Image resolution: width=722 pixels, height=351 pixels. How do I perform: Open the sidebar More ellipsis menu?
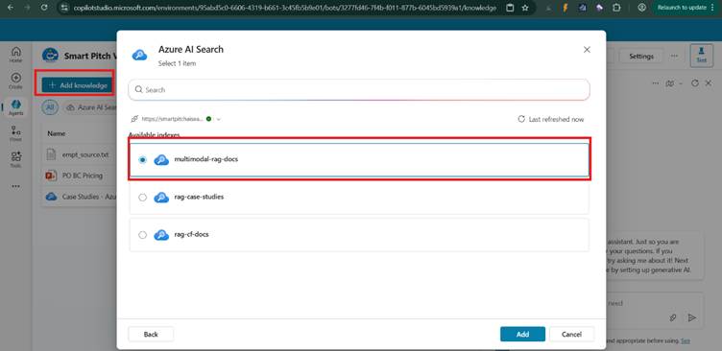(15, 186)
